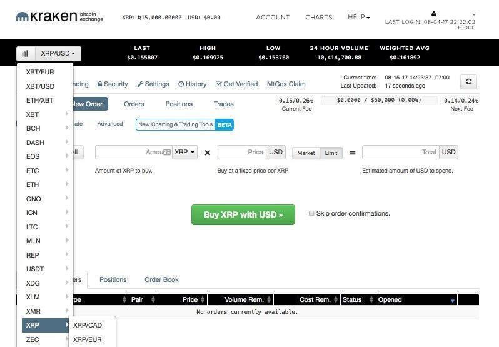Expand the XDG submenu
The image size is (499, 347).
point(45,283)
